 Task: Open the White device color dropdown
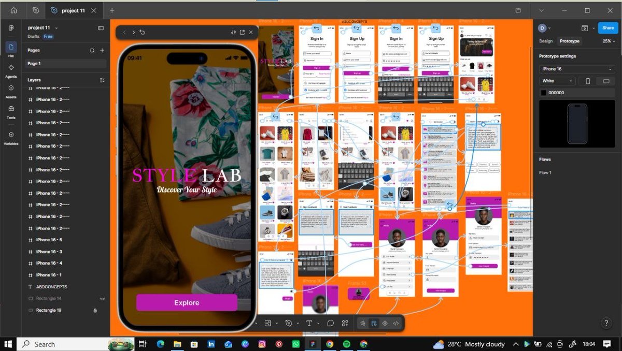[x=557, y=81]
